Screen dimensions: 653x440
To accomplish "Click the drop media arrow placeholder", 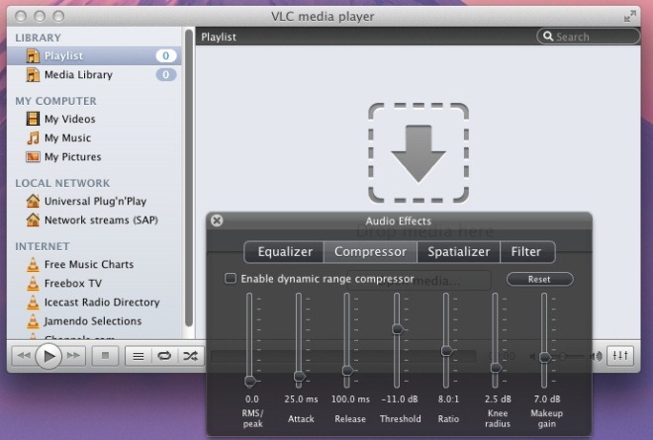I will tap(419, 153).
